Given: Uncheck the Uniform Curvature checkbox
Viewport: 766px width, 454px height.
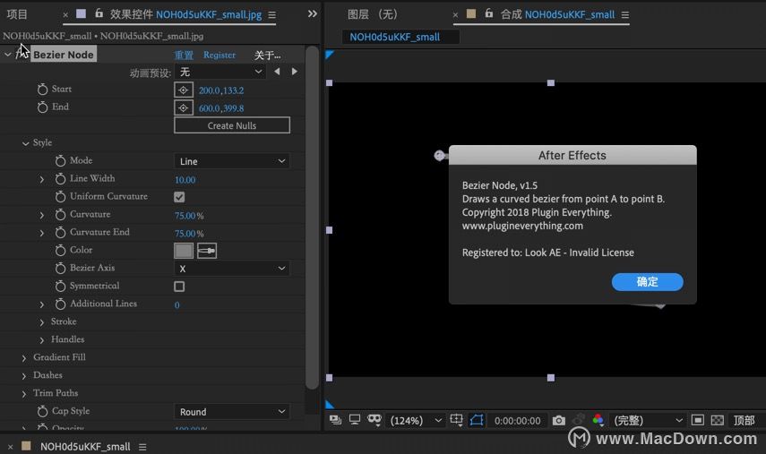Looking at the screenshot, I should click(x=179, y=197).
